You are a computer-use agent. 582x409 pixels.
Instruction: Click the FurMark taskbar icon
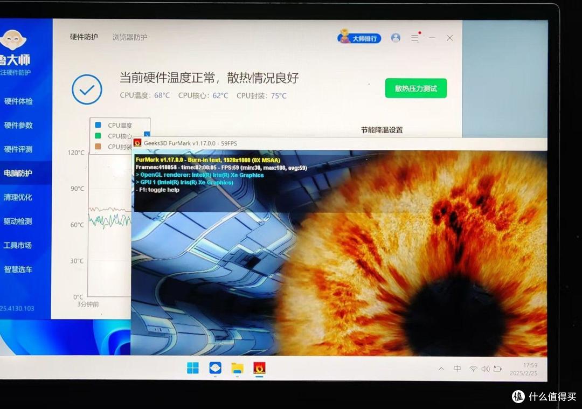[x=259, y=368]
